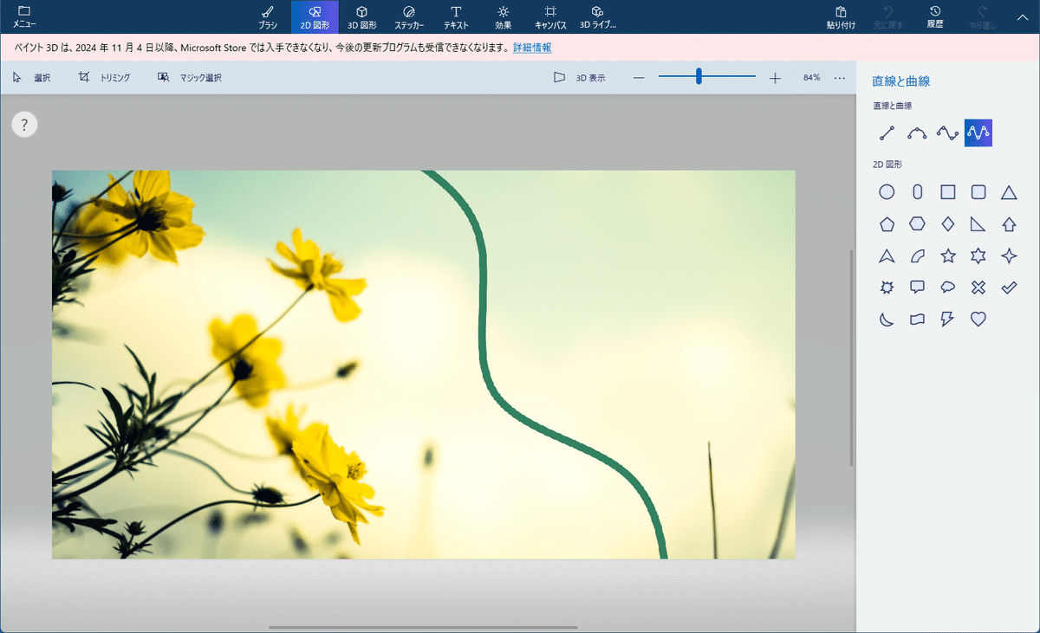Select the 3-point curve tool
Image resolution: width=1040 pixels, height=633 pixels.
click(x=917, y=133)
